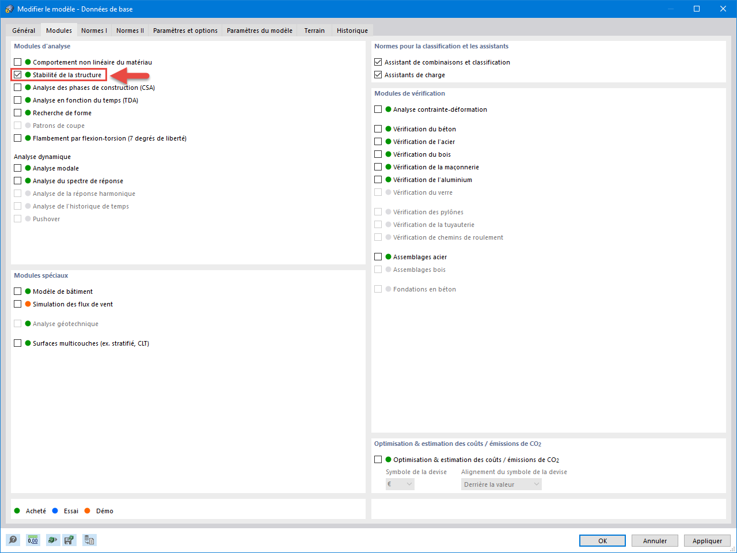Viewport: 737px width, 553px height.
Task: Open units and decimal places settings icon
Action: click(x=33, y=540)
